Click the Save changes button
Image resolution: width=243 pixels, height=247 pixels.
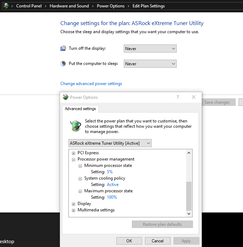[x=217, y=102]
